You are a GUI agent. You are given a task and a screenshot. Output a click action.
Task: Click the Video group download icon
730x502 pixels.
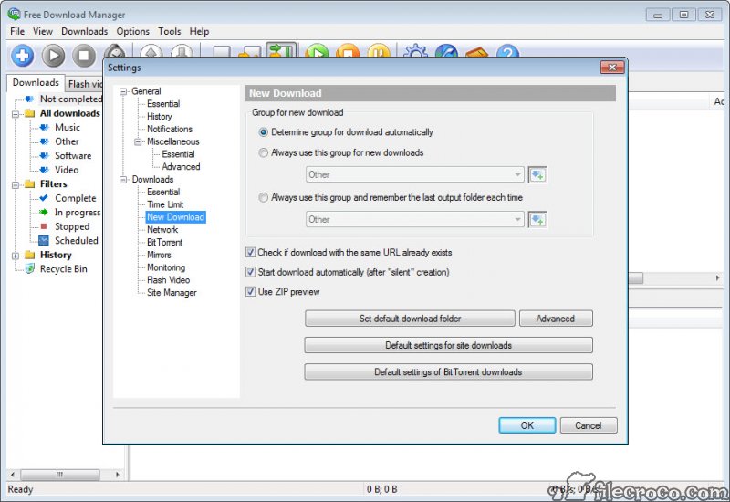point(44,170)
